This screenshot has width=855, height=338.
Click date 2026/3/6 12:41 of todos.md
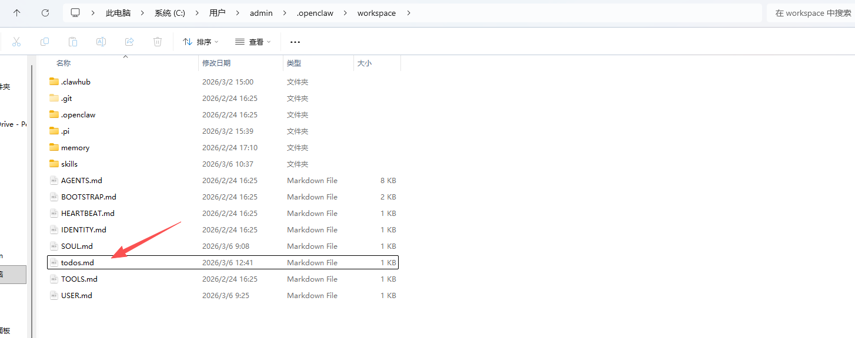click(228, 262)
